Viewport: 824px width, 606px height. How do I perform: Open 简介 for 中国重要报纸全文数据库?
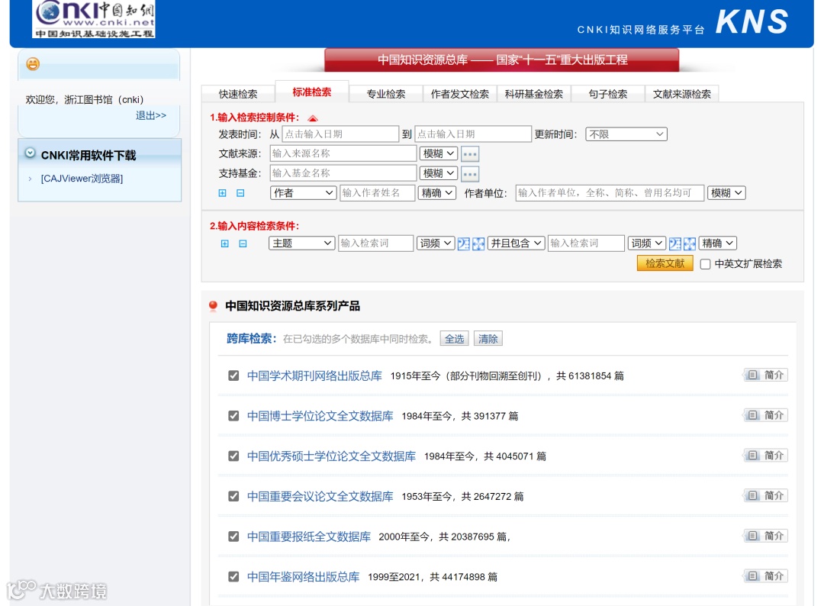click(x=766, y=536)
